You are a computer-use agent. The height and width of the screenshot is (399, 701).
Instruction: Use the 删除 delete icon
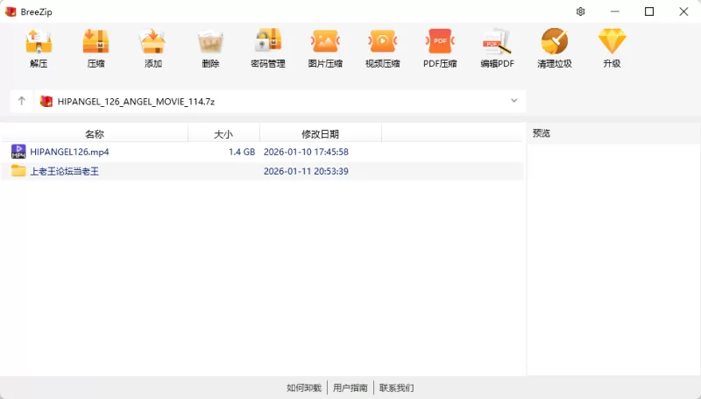point(210,48)
